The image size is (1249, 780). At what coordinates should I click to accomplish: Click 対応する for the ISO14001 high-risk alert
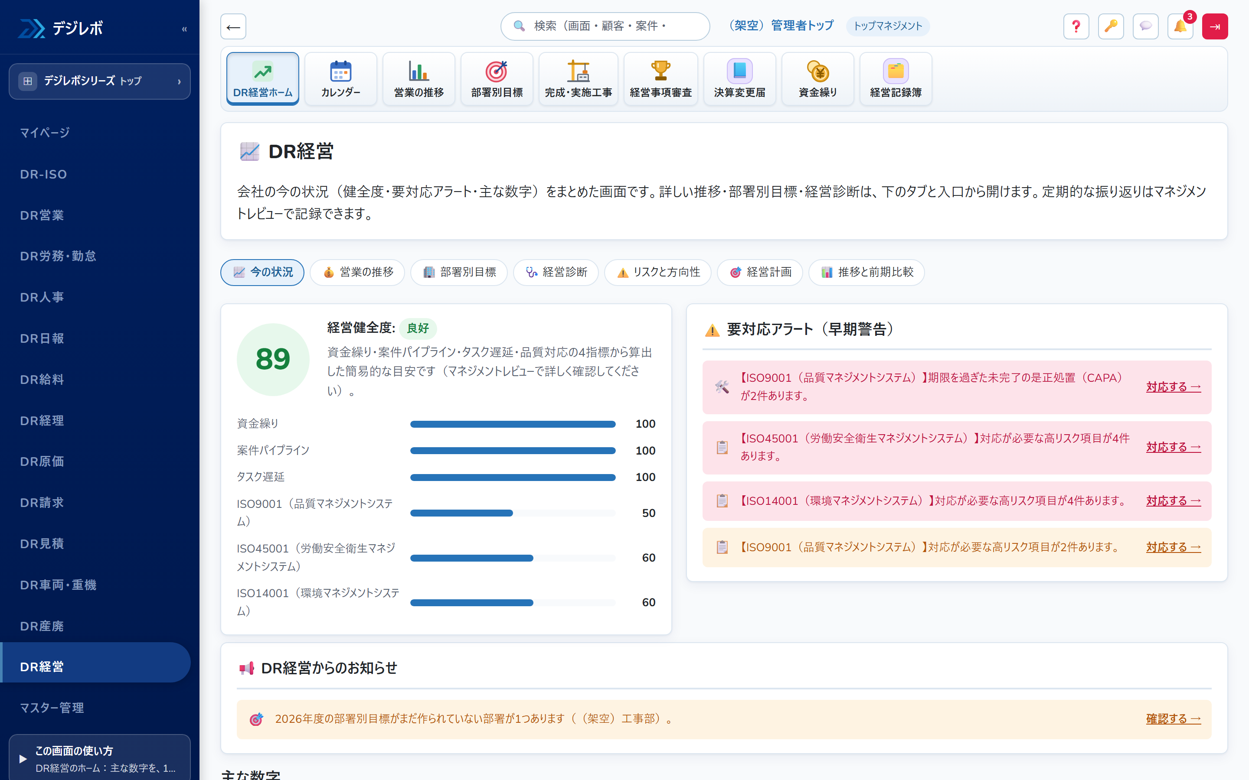(x=1173, y=500)
